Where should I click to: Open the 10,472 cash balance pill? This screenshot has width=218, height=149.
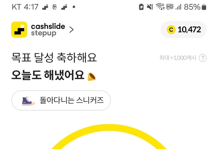coord(184,29)
